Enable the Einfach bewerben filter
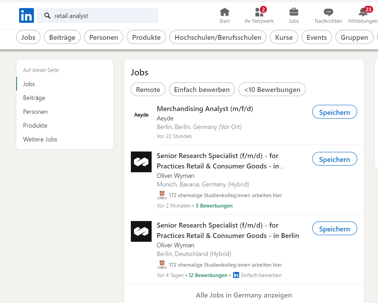 pyautogui.click(x=202, y=89)
